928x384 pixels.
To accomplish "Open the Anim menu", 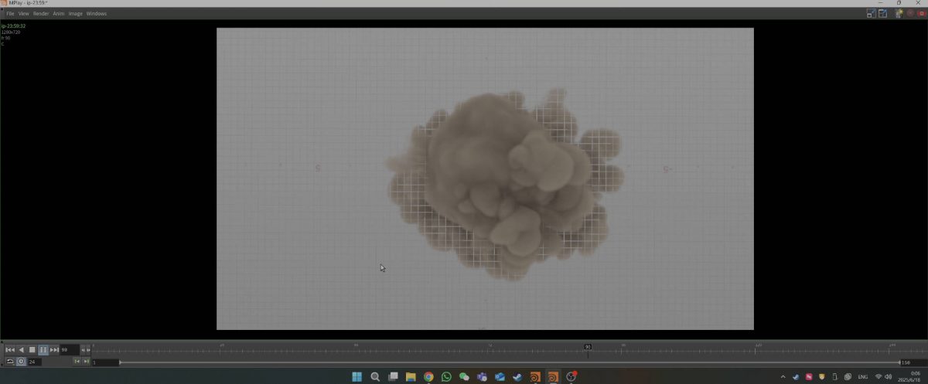I will [x=59, y=14].
